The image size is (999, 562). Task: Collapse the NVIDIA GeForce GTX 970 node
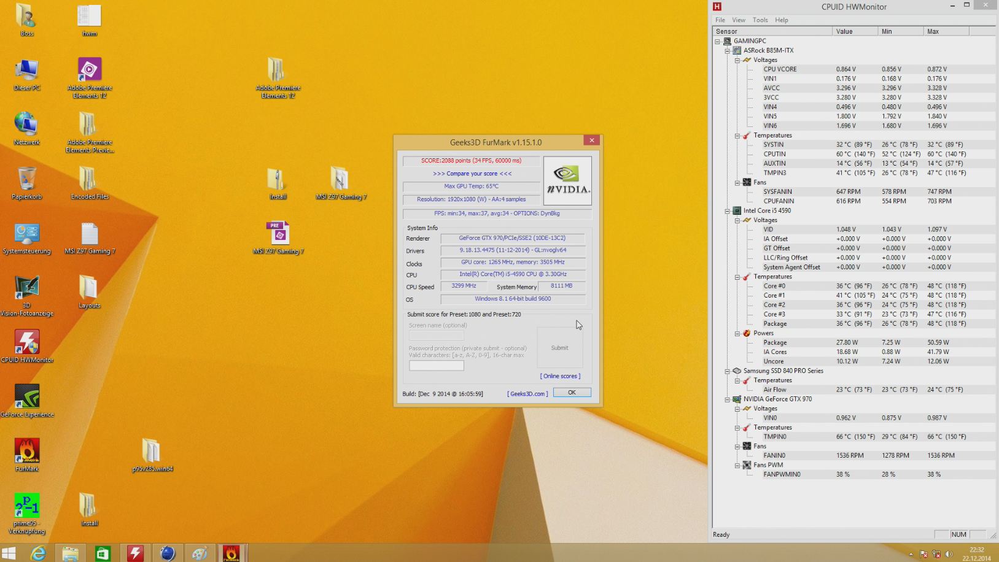click(727, 399)
